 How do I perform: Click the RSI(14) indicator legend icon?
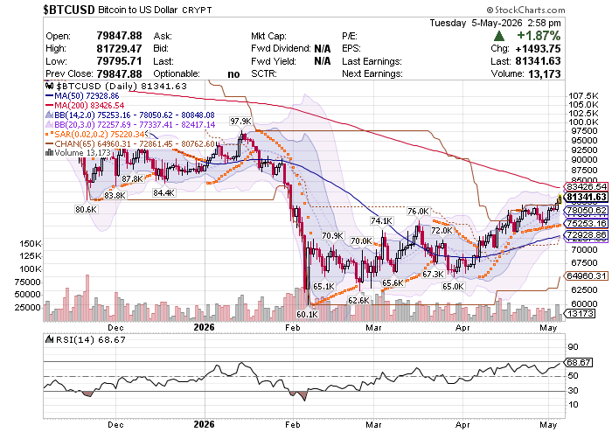coord(50,339)
